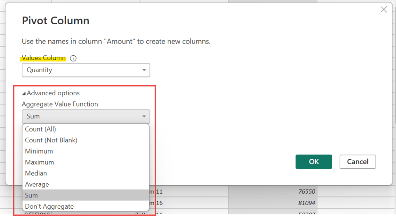Click the info icon beside Values Column
396x216 pixels.
click(x=73, y=58)
